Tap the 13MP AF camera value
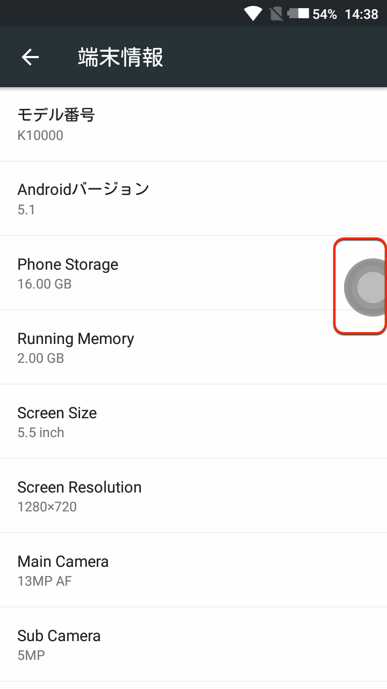This screenshot has height=689, width=387. pyautogui.click(x=45, y=581)
